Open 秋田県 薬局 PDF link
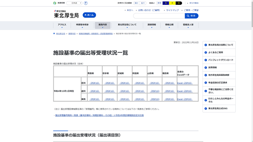 coord(140,99)
